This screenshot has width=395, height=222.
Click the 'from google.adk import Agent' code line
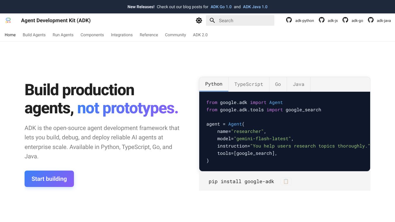tap(245, 103)
